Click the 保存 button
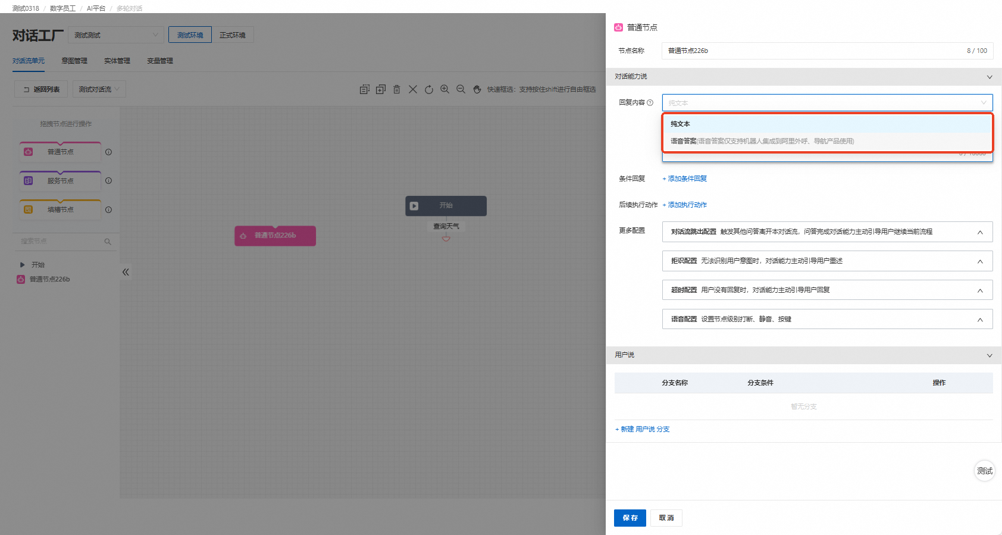1002x535 pixels. point(630,518)
